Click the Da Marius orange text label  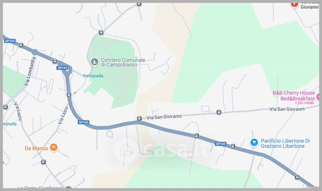36,148
